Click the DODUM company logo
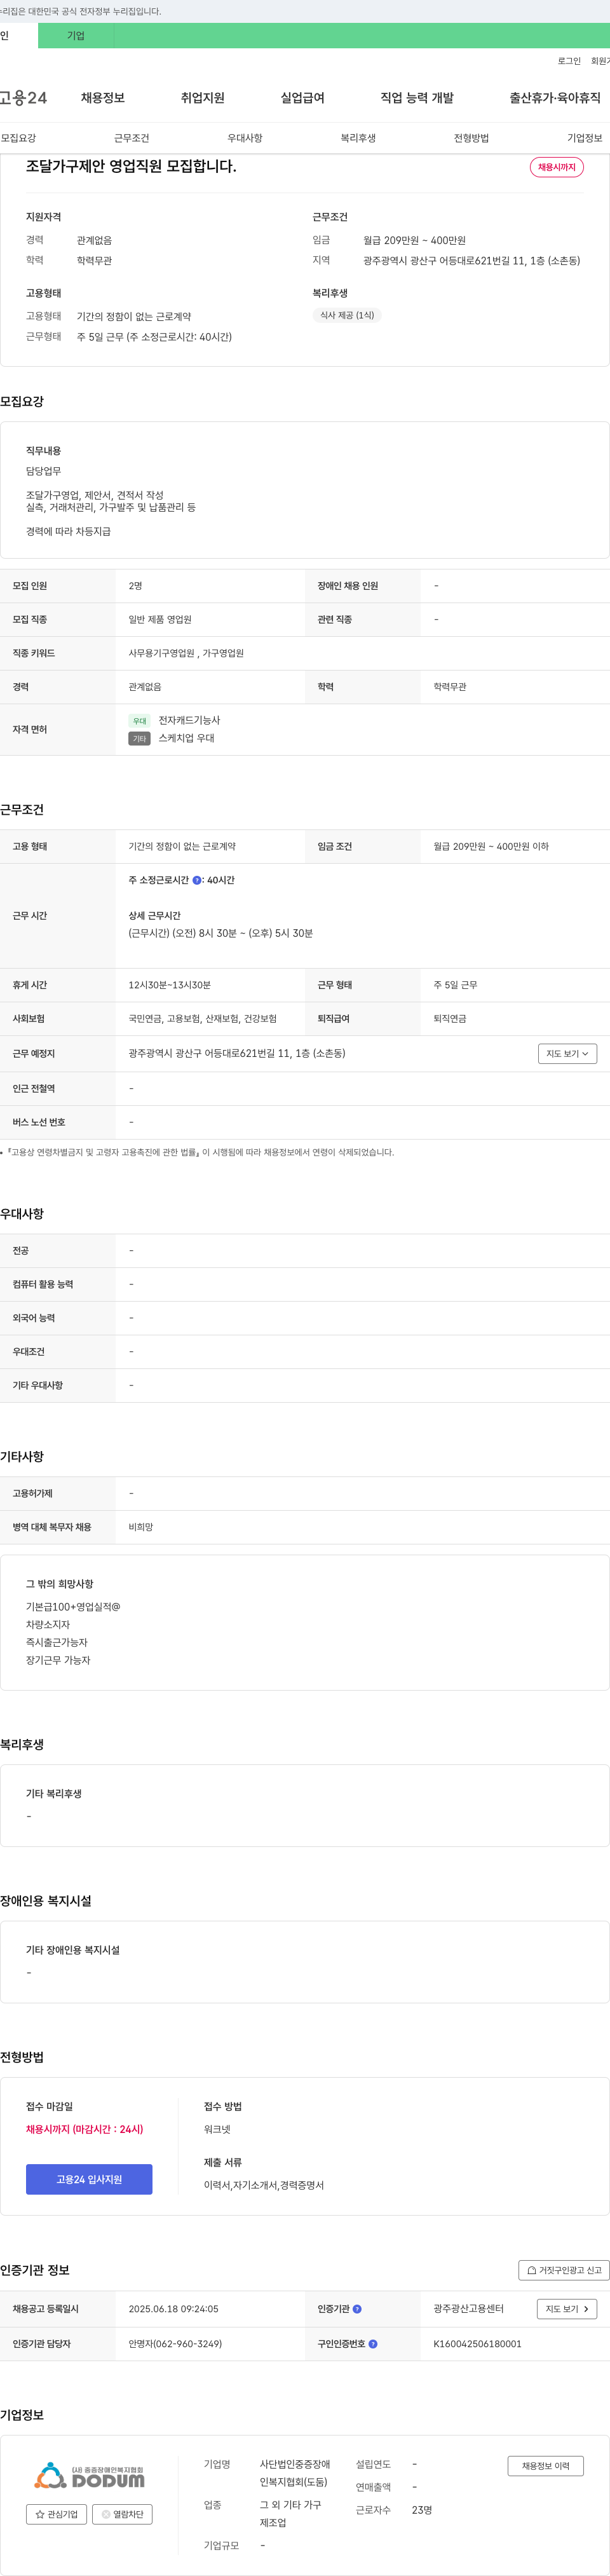Viewport: 610px width, 2576px height. [x=89, y=2476]
